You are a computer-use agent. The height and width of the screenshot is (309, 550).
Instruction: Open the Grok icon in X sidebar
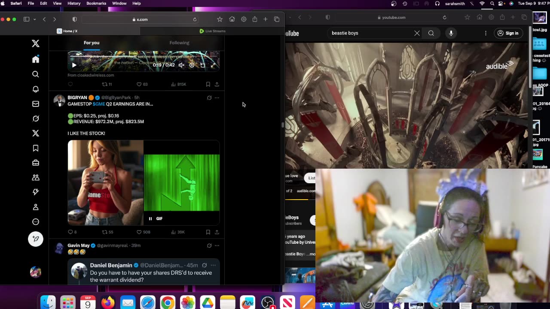(x=36, y=118)
